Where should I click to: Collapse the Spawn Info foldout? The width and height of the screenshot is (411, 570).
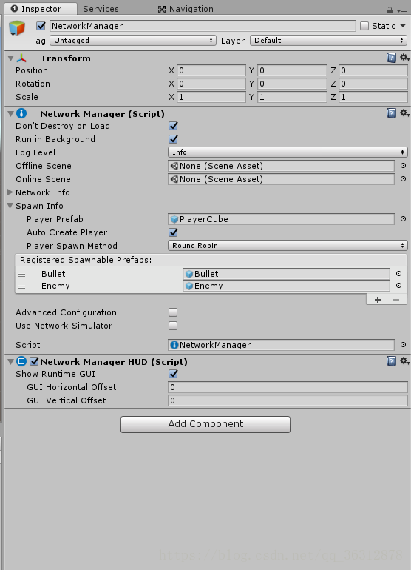point(10,206)
